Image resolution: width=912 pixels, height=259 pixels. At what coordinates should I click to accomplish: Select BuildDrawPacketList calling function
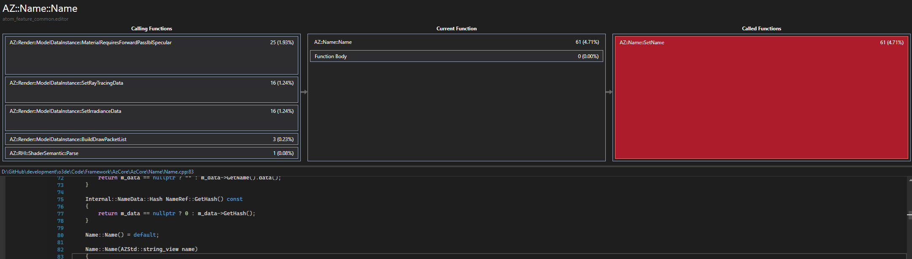click(151, 139)
